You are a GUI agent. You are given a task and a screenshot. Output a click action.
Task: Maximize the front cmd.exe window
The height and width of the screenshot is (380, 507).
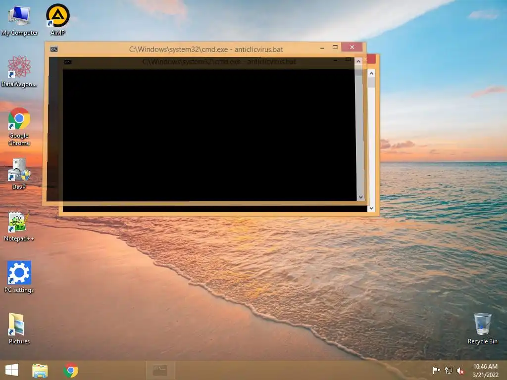[335, 47]
